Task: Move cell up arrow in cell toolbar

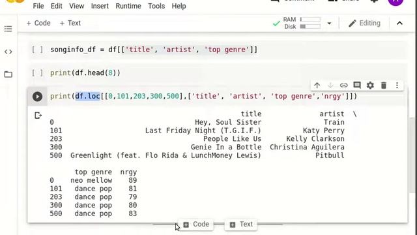Action: coord(317,86)
